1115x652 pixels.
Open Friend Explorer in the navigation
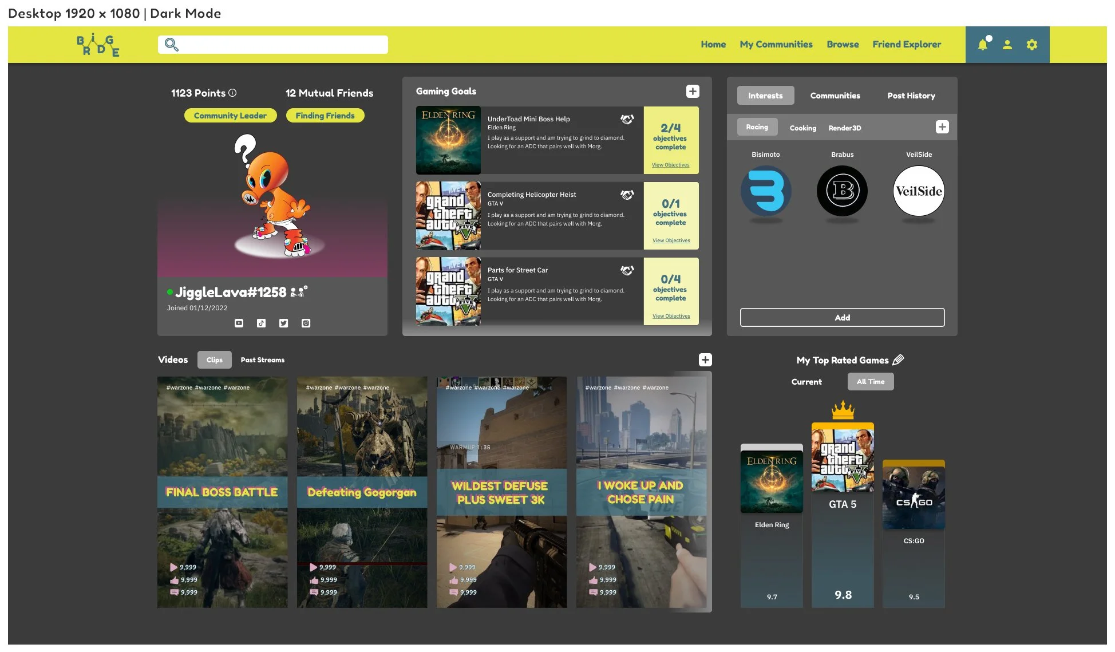(906, 45)
